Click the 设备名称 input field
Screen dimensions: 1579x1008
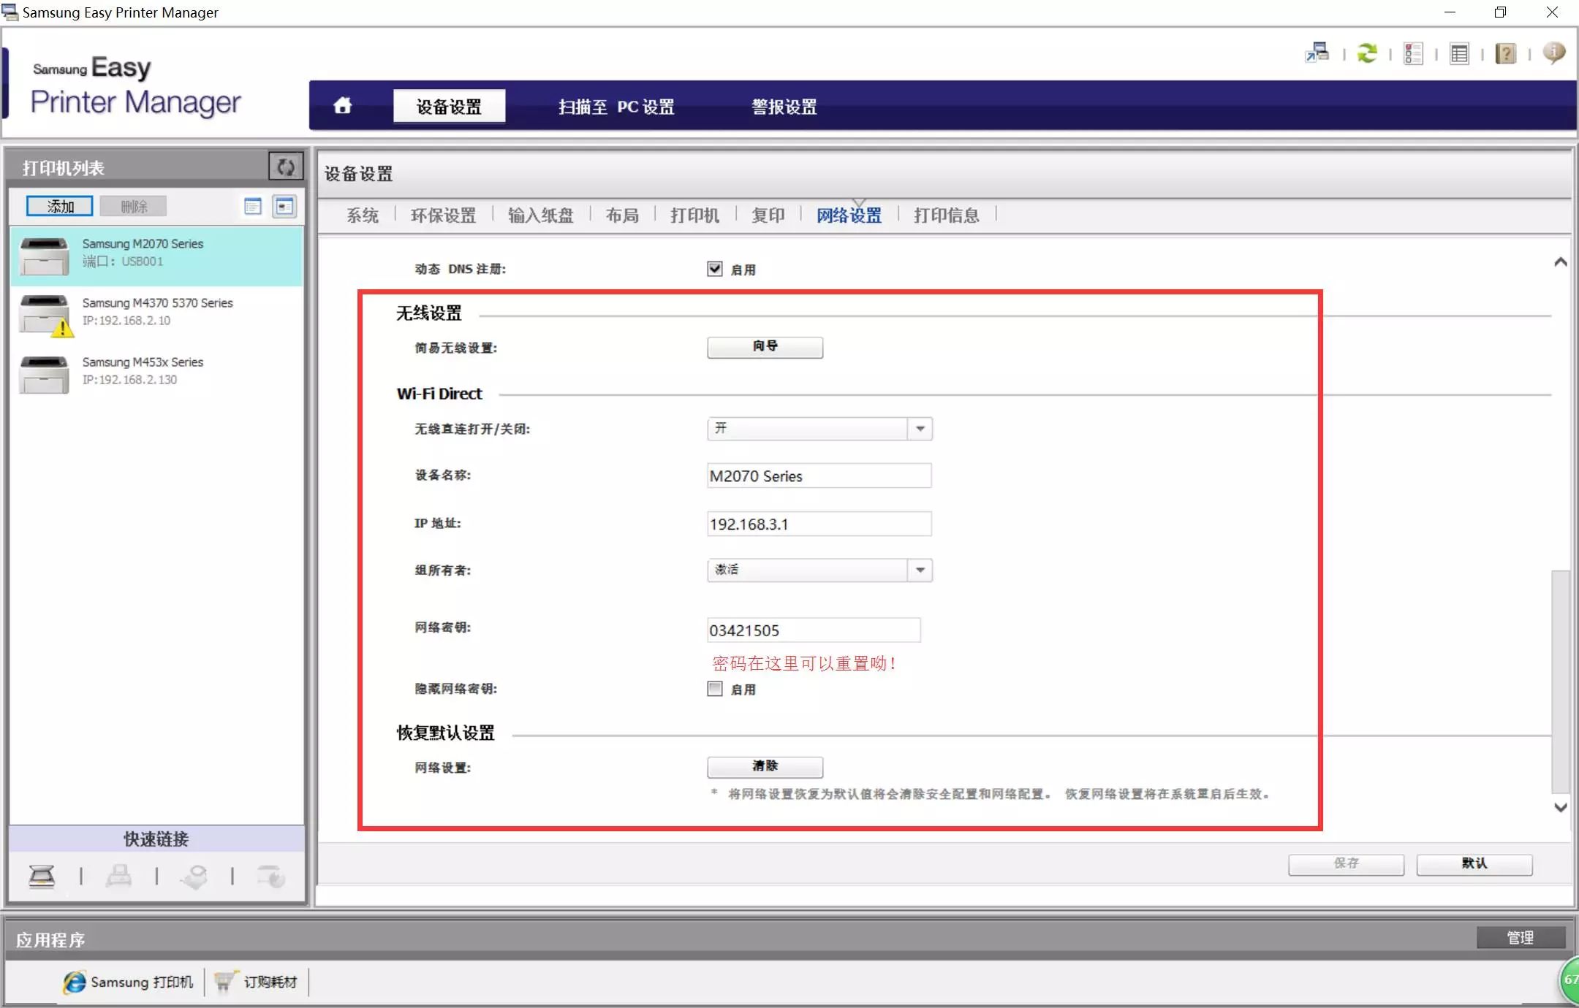pos(819,476)
